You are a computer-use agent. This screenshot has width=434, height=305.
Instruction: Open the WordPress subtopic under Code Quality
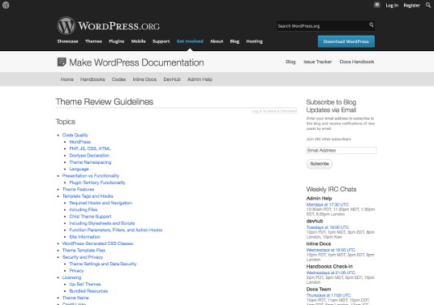pos(80,142)
